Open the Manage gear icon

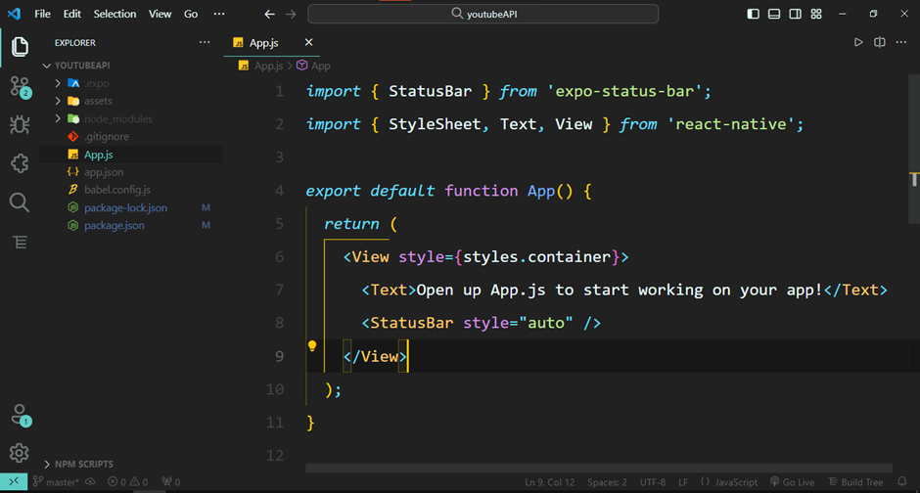click(x=20, y=452)
